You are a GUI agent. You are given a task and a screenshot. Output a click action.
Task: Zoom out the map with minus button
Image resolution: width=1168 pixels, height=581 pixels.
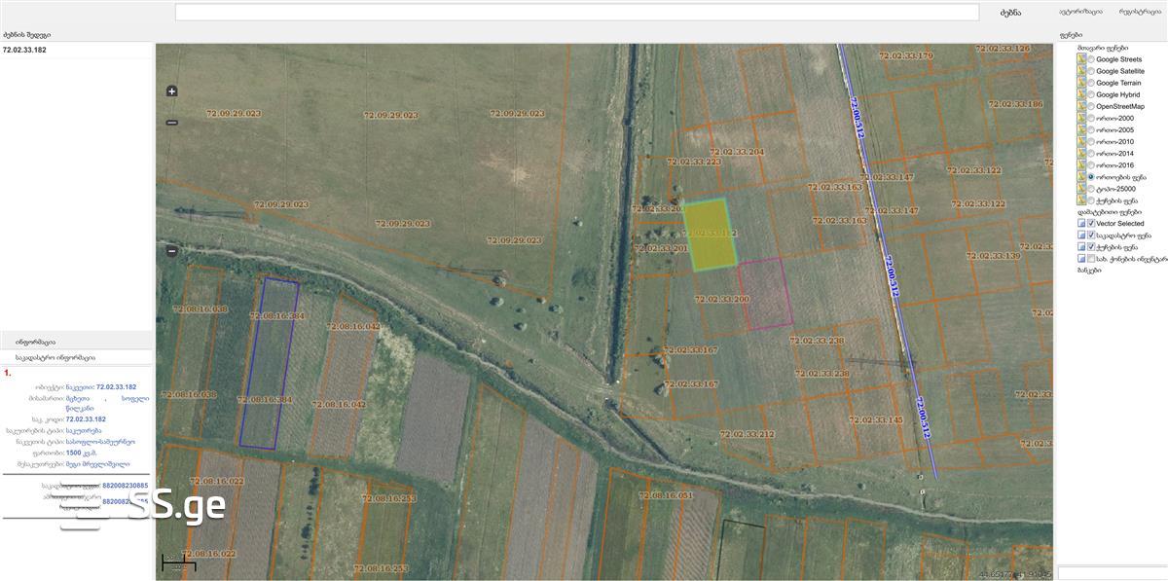[172, 123]
